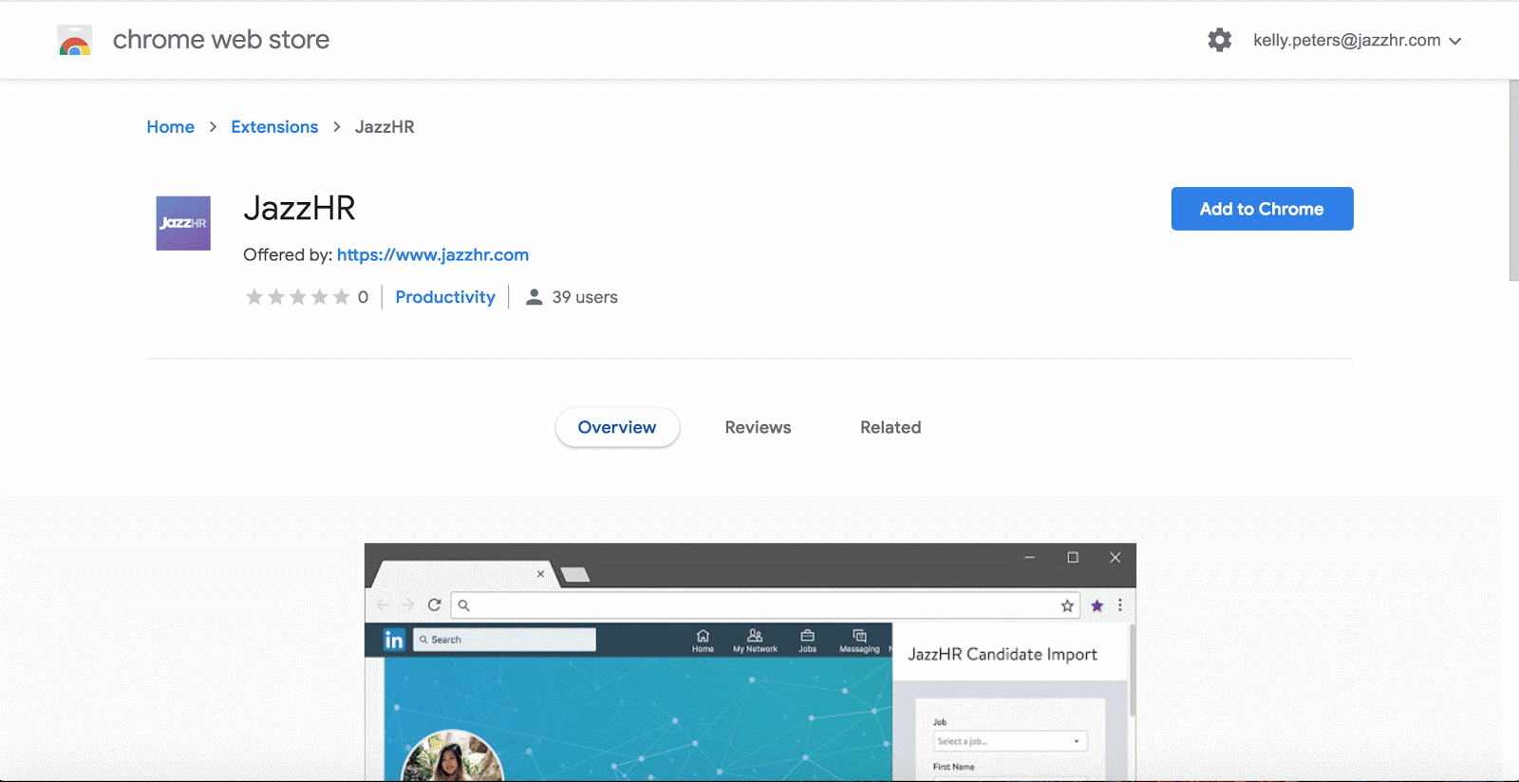Click the 'chrome web store' title
This screenshot has height=782, width=1519.
pos(221,40)
